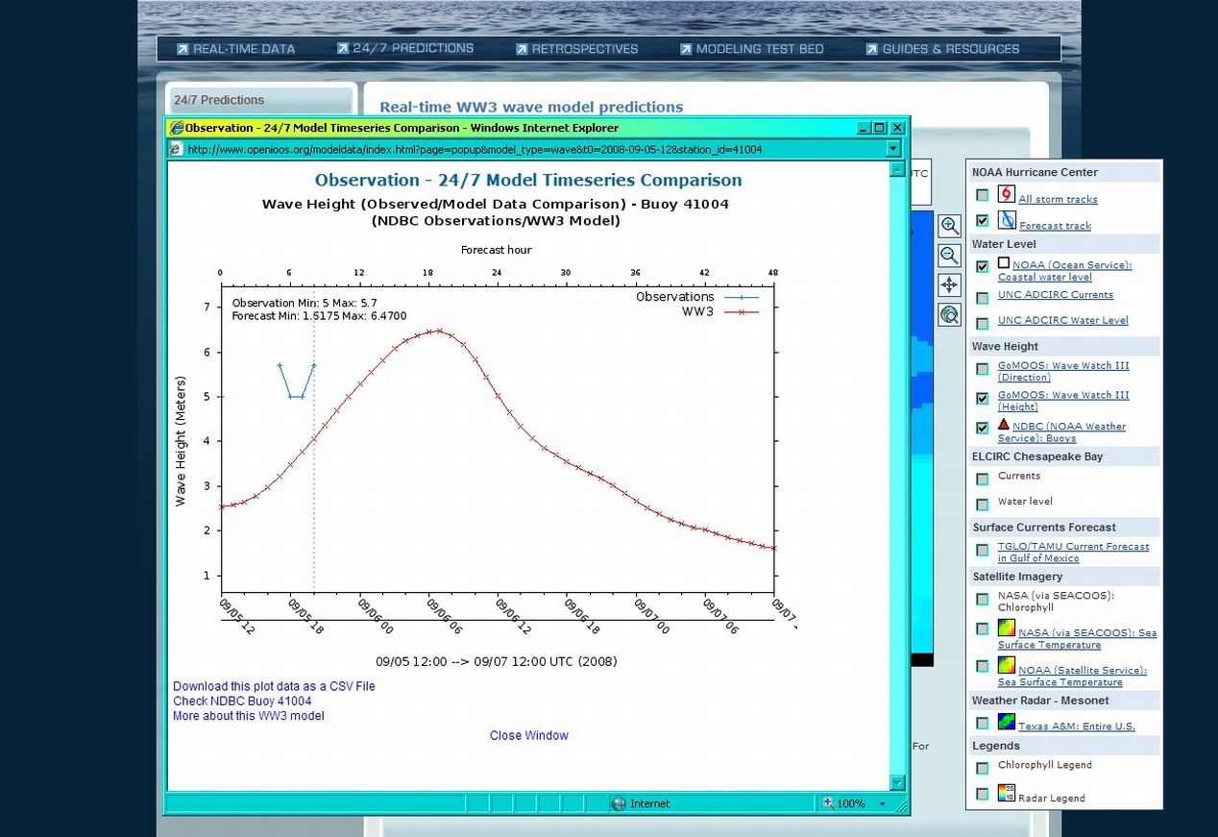Image resolution: width=1218 pixels, height=837 pixels.
Task: Uncheck the Forecast track checkbox
Action: (x=983, y=221)
